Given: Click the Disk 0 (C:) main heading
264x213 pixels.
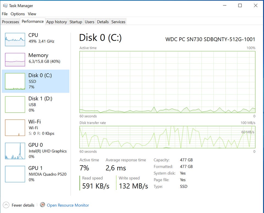Looking at the screenshot, I should click(100, 38).
